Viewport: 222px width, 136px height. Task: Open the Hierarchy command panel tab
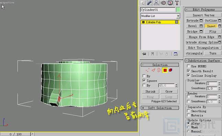[x=156, y=3]
